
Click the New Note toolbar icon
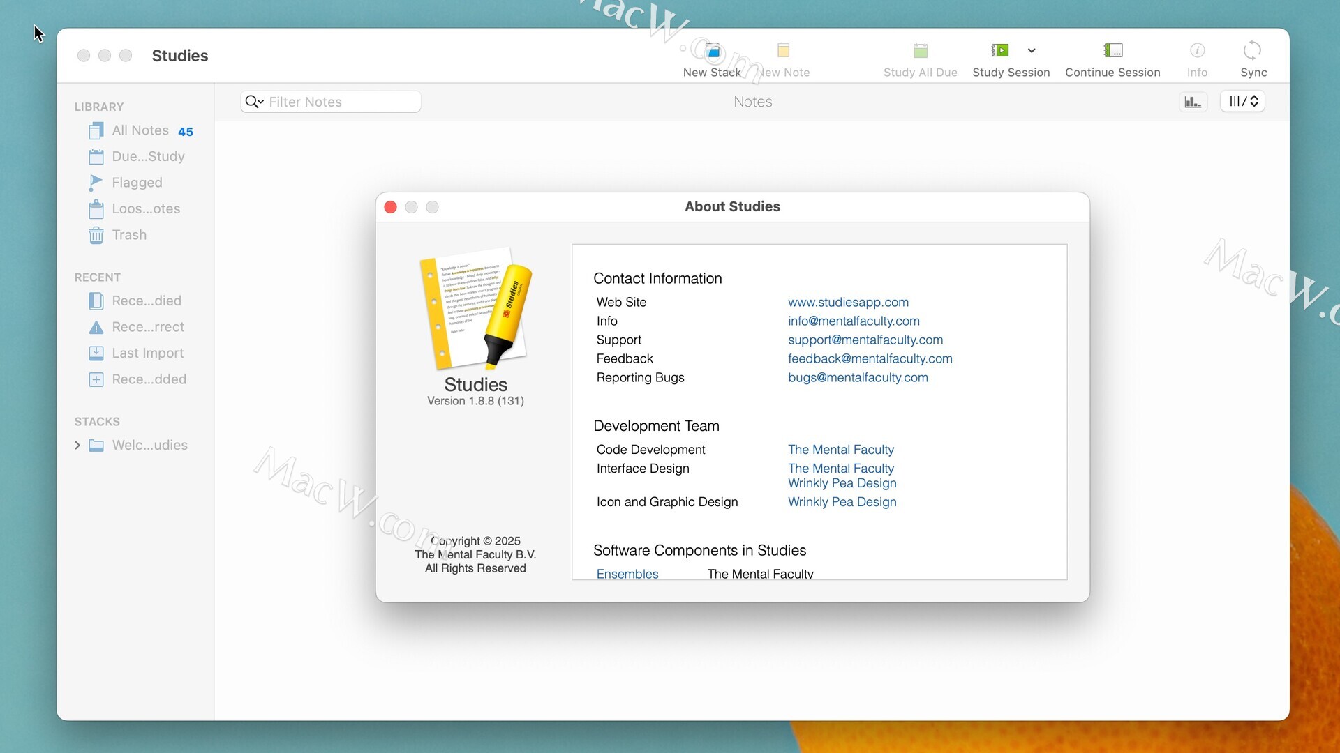click(x=783, y=51)
